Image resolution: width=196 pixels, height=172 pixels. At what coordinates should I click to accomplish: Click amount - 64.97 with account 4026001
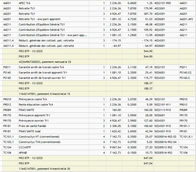click(x=148, y=46)
